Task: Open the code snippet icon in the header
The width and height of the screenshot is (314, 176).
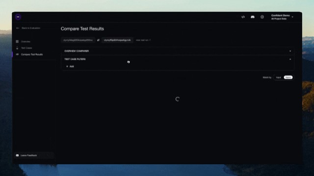Action: pos(243,17)
